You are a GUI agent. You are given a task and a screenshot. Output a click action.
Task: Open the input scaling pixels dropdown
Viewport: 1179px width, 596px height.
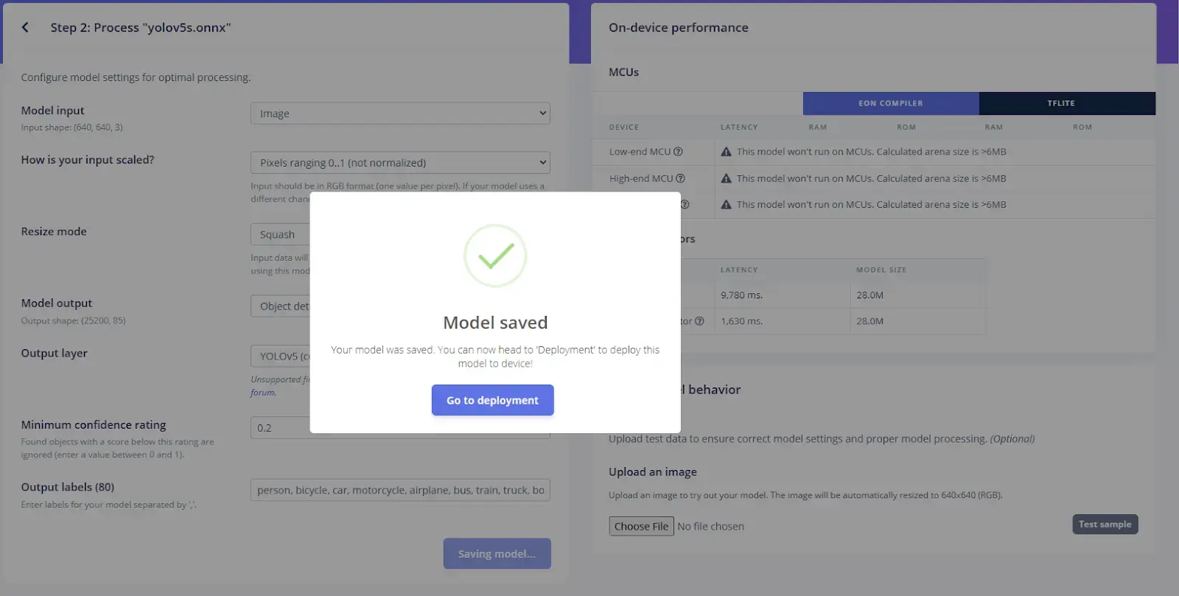coord(400,163)
